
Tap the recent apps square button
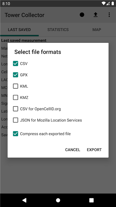(91, 200)
